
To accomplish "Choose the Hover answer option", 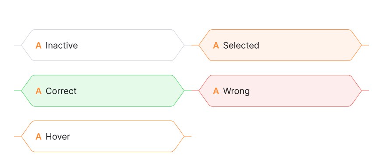I will (103, 136).
